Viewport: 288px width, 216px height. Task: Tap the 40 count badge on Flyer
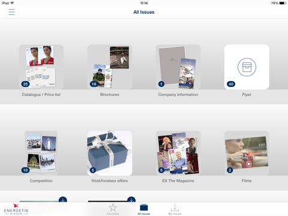(231, 84)
